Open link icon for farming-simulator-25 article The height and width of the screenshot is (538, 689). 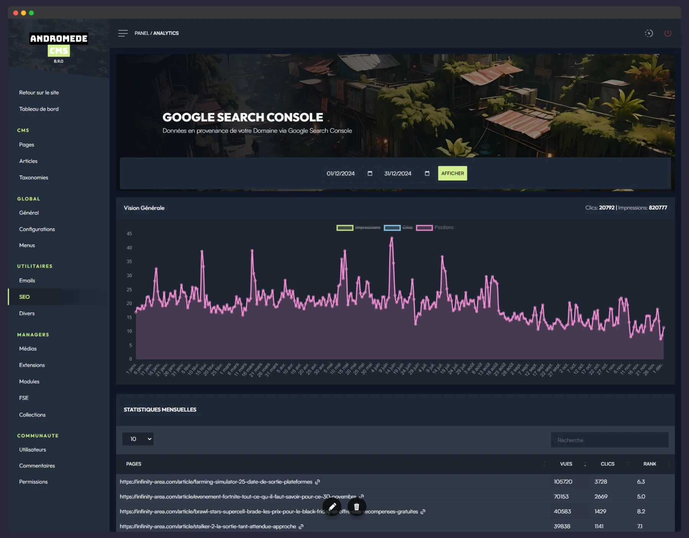tap(317, 482)
